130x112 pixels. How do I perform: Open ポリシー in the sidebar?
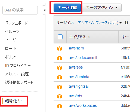click(x=12, y=57)
